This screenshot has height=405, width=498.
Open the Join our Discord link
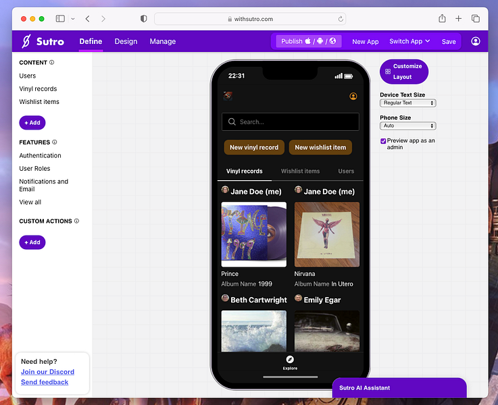pos(48,372)
